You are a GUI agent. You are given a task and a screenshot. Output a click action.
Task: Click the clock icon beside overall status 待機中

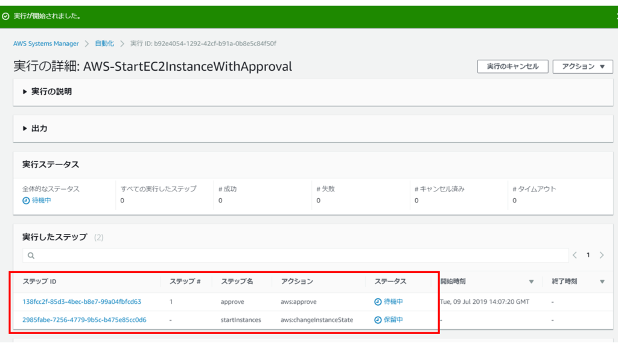click(x=26, y=201)
